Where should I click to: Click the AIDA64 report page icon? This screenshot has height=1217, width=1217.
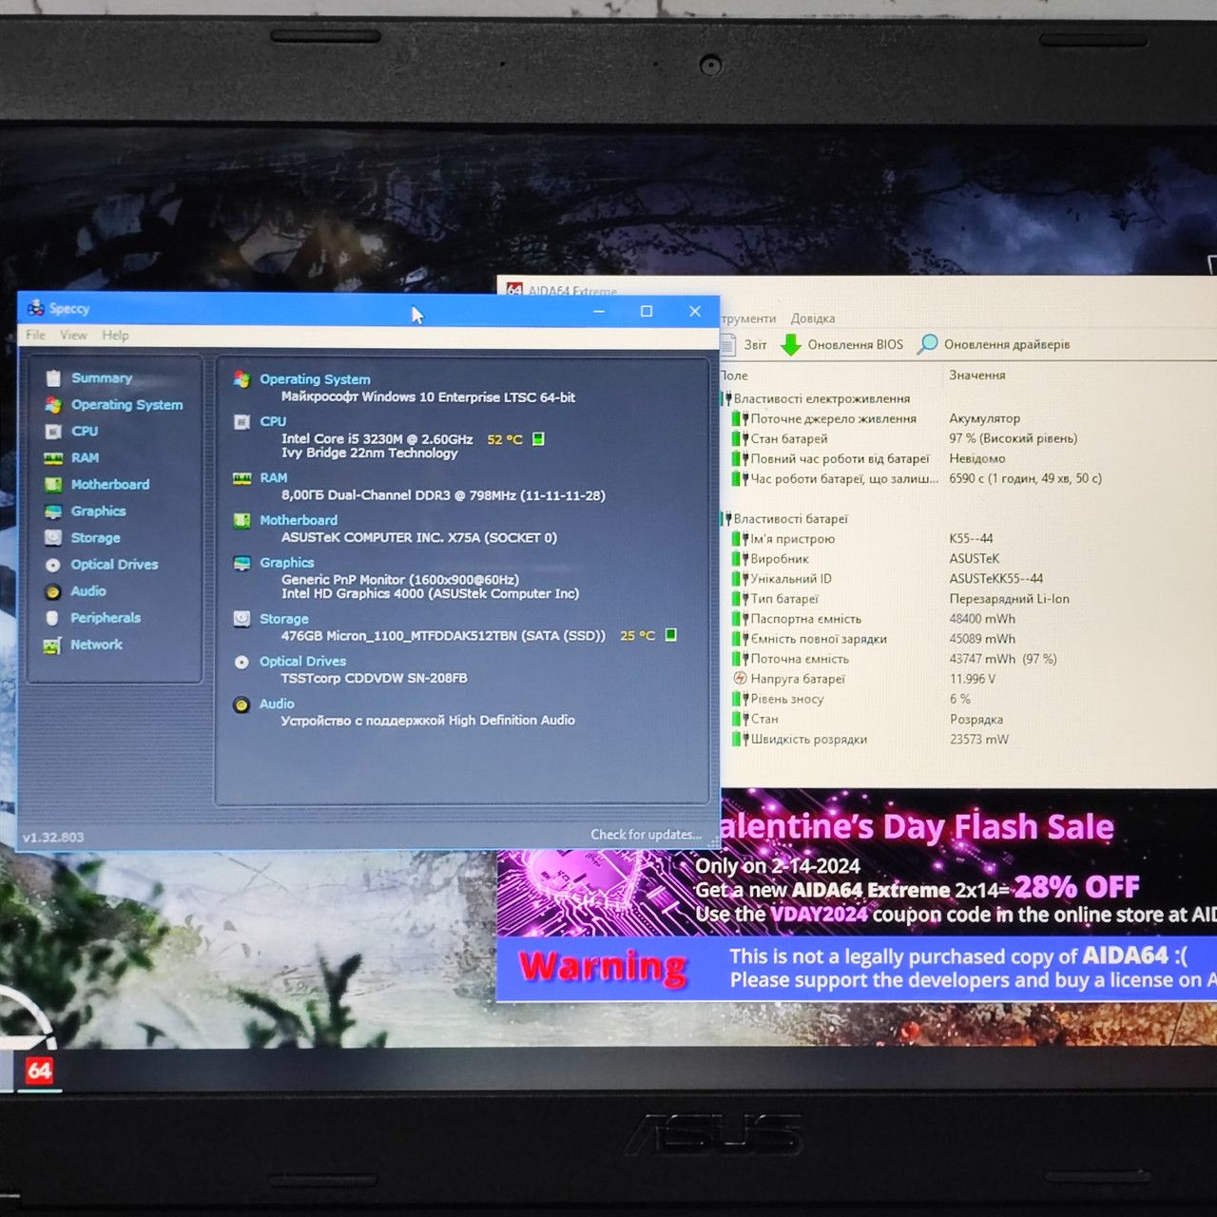[728, 344]
